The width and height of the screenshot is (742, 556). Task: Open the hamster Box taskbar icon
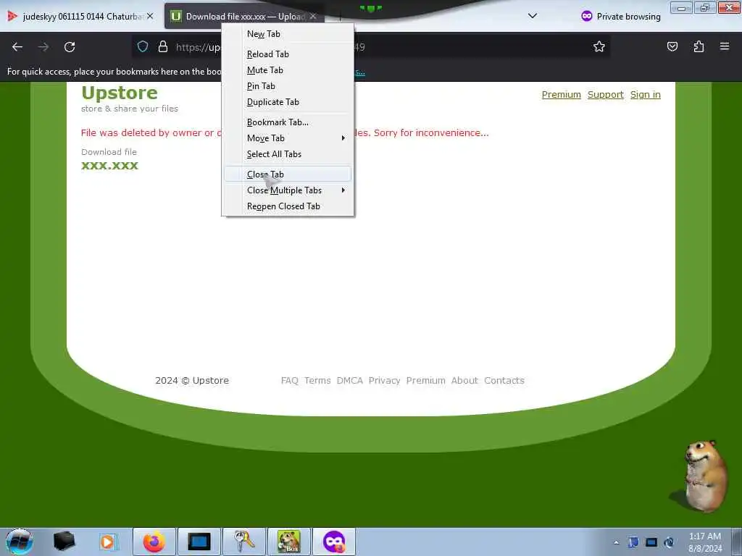[x=289, y=542]
